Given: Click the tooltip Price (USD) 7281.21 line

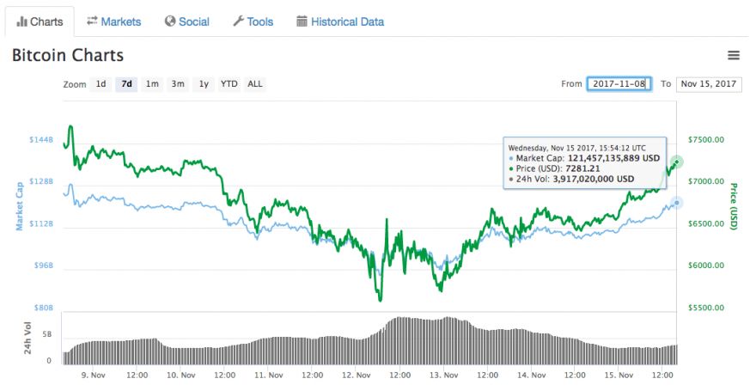Looking at the screenshot, I should click(x=554, y=168).
